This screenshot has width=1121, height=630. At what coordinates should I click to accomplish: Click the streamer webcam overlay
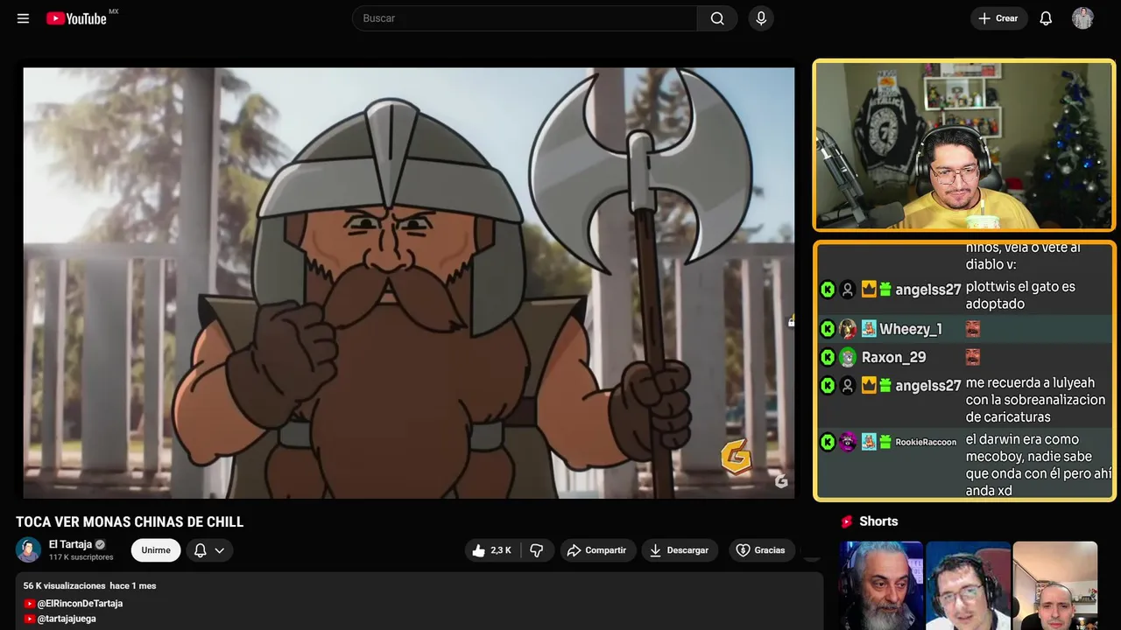(963, 145)
